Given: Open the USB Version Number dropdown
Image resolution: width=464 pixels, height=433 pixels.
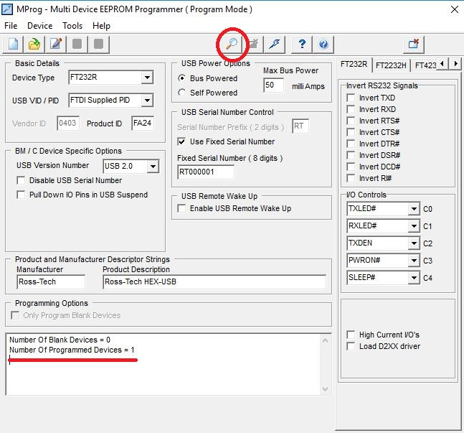Looking at the screenshot, I should 153,167.
